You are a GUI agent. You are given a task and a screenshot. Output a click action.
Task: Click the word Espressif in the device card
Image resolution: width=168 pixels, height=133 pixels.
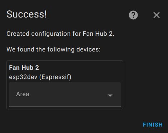(x=55, y=77)
